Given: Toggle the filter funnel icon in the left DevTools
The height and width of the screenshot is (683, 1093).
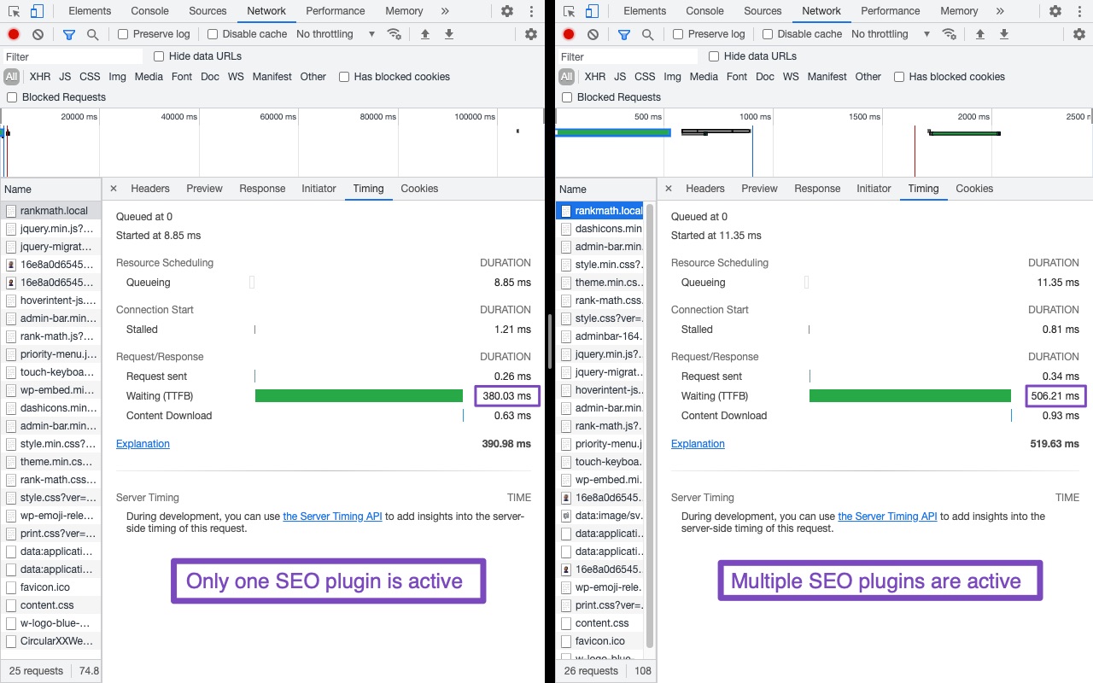Looking at the screenshot, I should coord(68,34).
